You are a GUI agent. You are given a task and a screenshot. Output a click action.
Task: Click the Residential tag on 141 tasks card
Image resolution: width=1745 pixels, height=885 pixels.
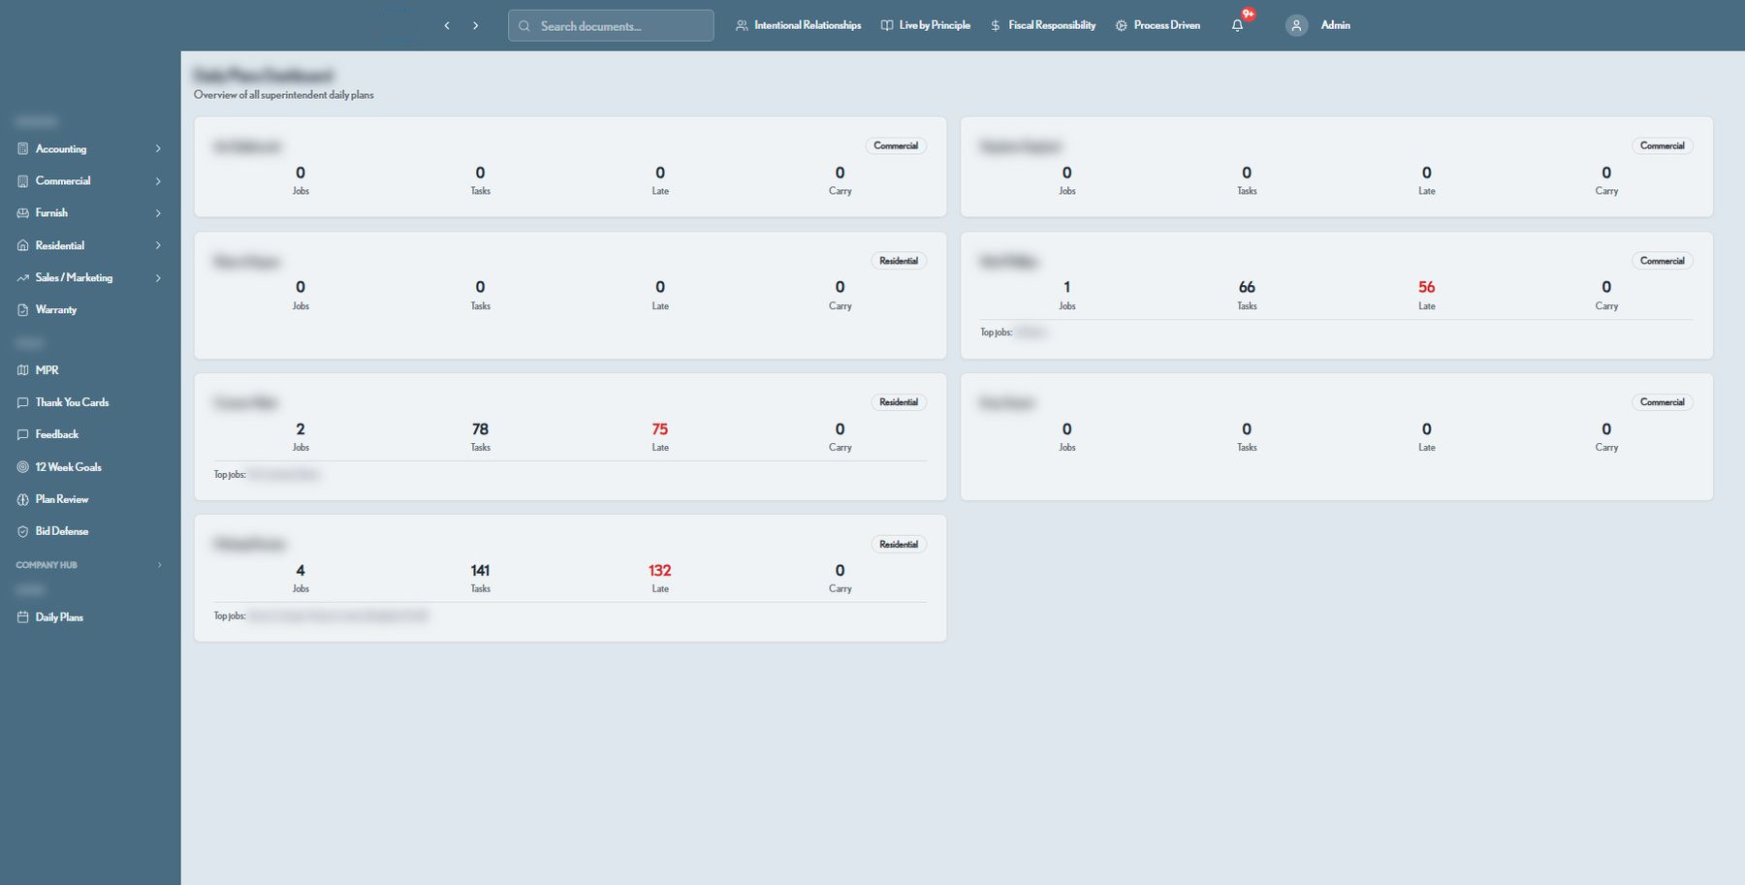click(899, 545)
